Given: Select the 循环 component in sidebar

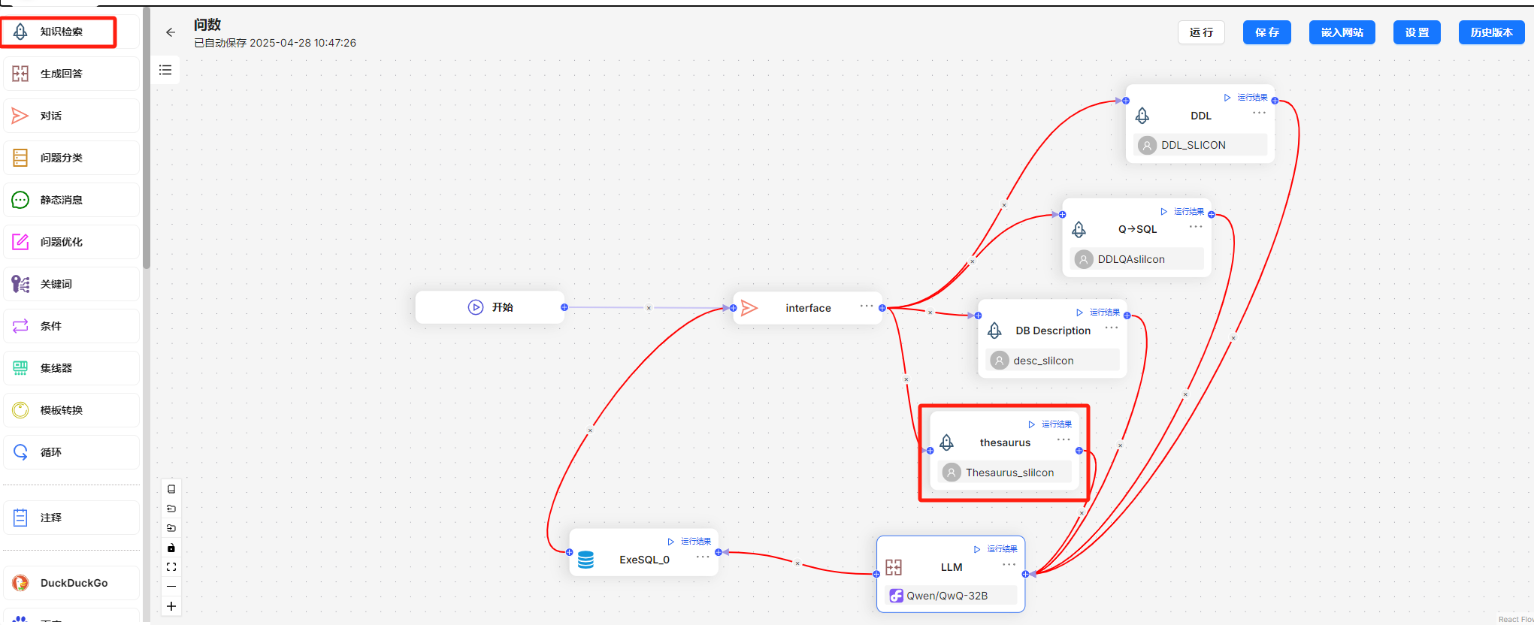Looking at the screenshot, I should [71, 452].
